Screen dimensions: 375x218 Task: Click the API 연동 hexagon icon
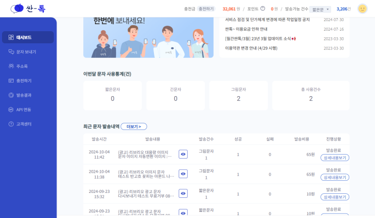point(11,109)
